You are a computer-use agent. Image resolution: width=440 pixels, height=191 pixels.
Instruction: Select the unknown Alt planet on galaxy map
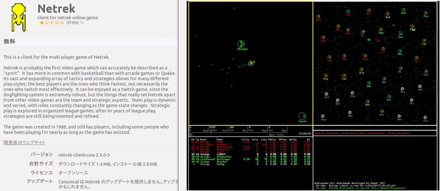click(x=327, y=94)
